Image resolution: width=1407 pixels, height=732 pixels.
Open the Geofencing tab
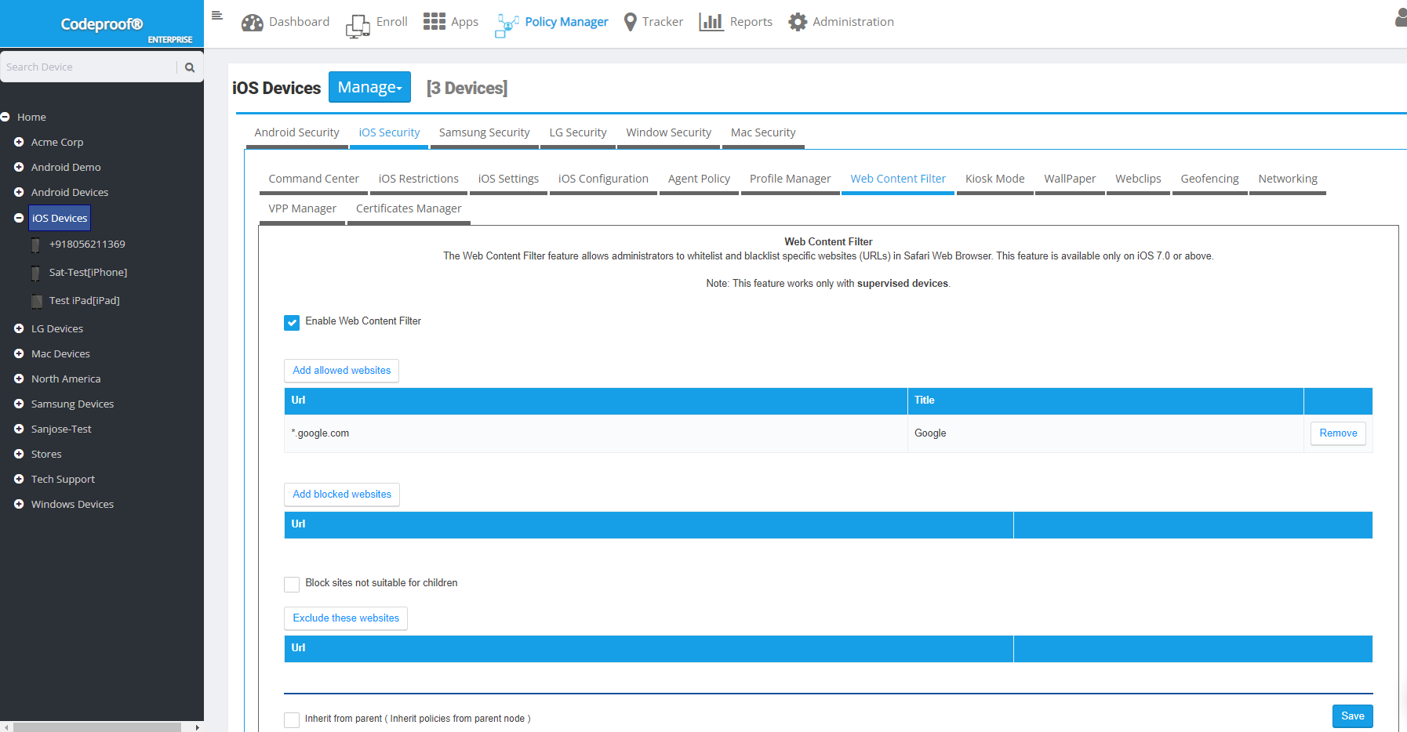pos(1209,179)
